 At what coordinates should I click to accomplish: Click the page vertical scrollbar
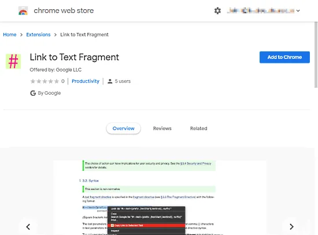(316, 55)
